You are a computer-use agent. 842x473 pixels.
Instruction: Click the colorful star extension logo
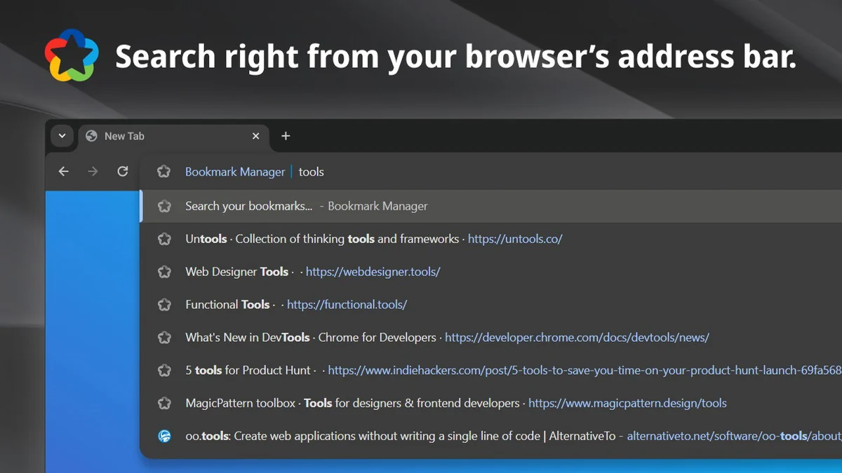click(70, 55)
